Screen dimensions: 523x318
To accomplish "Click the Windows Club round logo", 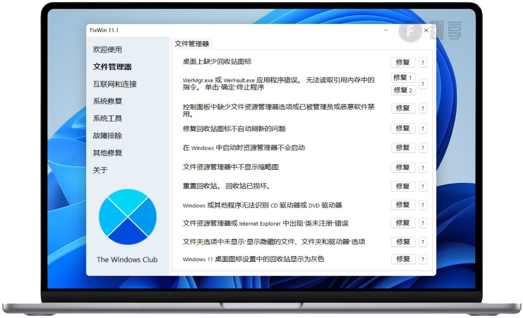I will pyautogui.click(x=128, y=217).
